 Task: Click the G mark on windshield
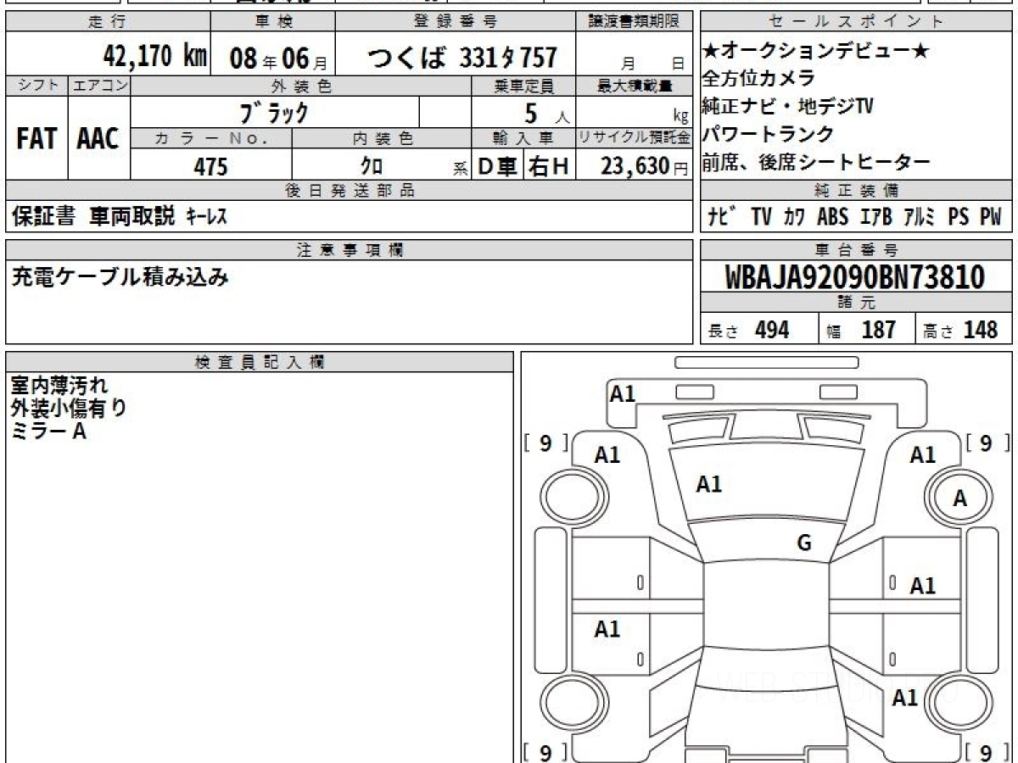point(804,543)
